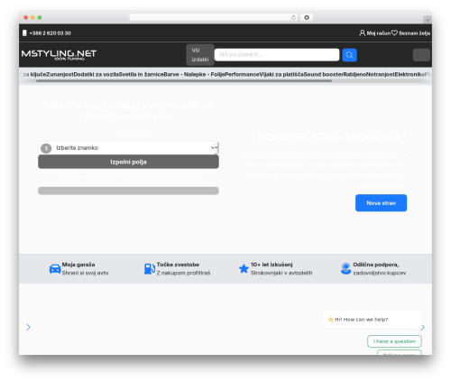Call the +386 2 620 03 30 number
451x382 pixels.
point(50,33)
